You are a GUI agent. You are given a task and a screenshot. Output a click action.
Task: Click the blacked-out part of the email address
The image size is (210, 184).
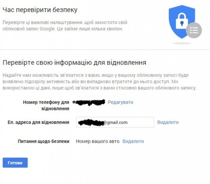click(90, 122)
